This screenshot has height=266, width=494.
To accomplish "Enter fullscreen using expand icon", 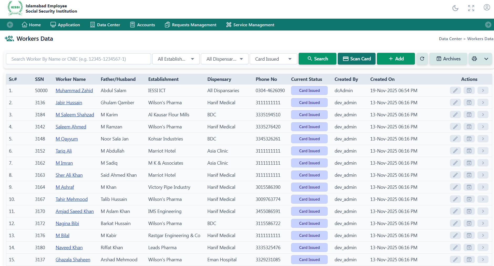I will (471, 8).
